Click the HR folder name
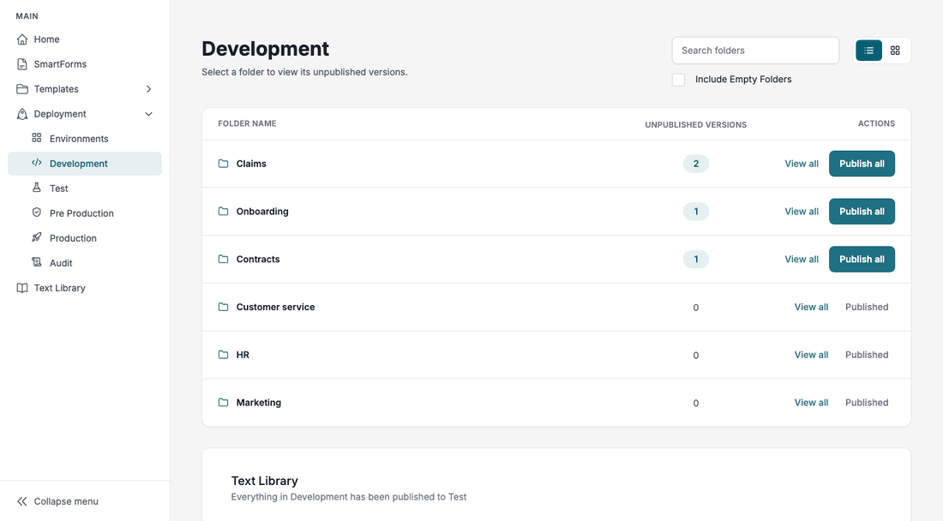 point(243,355)
